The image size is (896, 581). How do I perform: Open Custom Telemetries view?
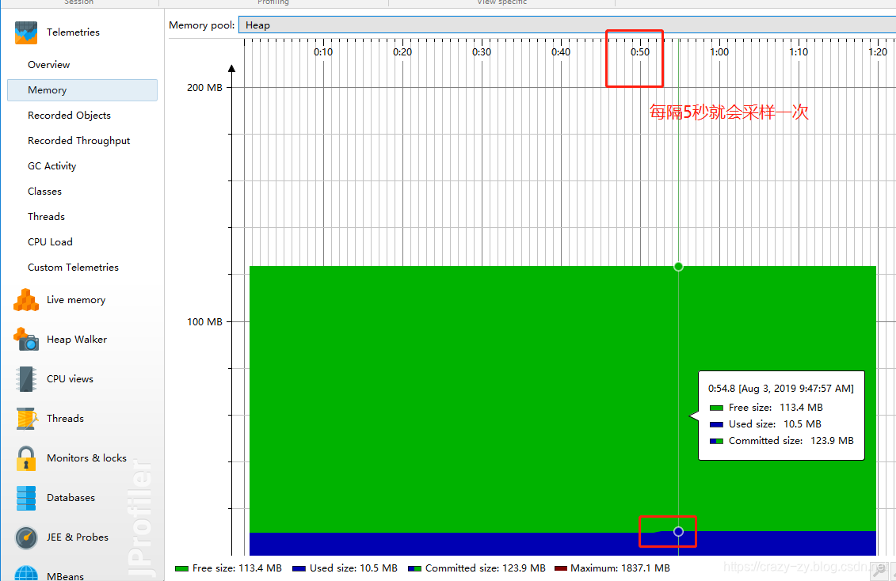(73, 267)
